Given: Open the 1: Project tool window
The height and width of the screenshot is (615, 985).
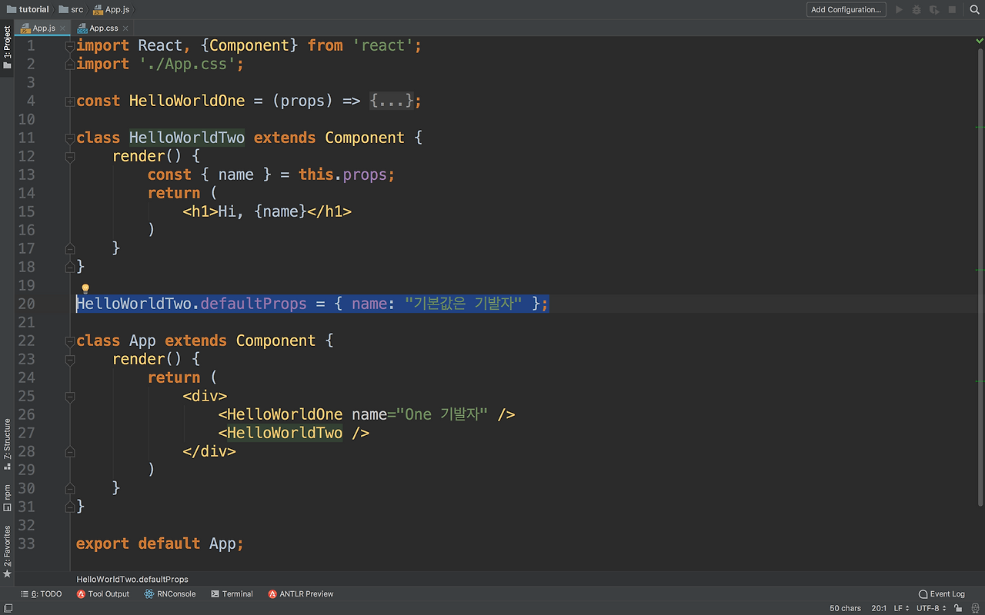Looking at the screenshot, I should coord(7,48).
